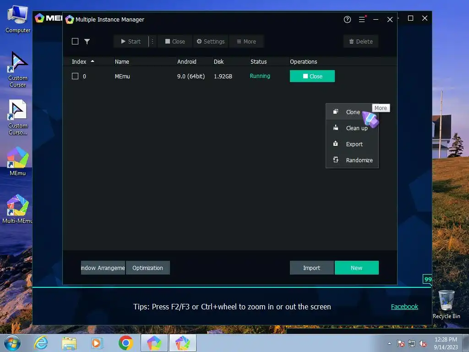Open the Settings toolbar button

pos(211,41)
